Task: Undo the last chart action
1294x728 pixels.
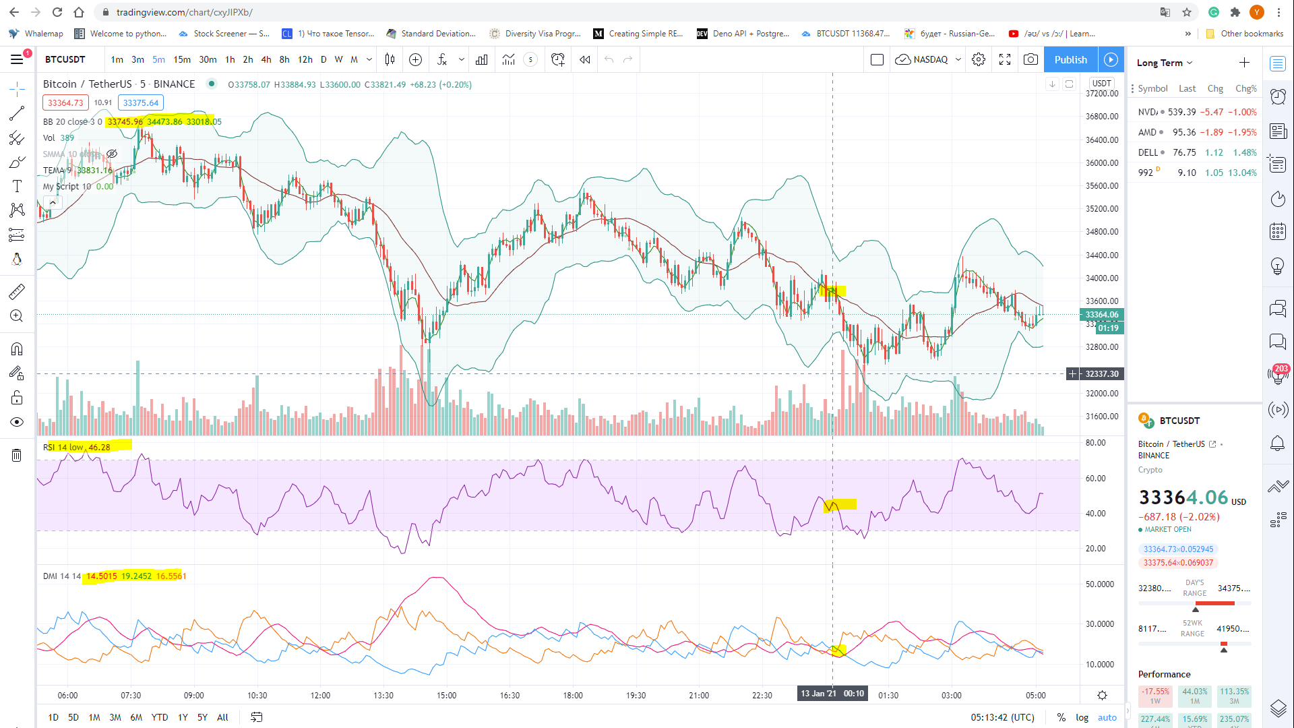Action: [609, 59]
